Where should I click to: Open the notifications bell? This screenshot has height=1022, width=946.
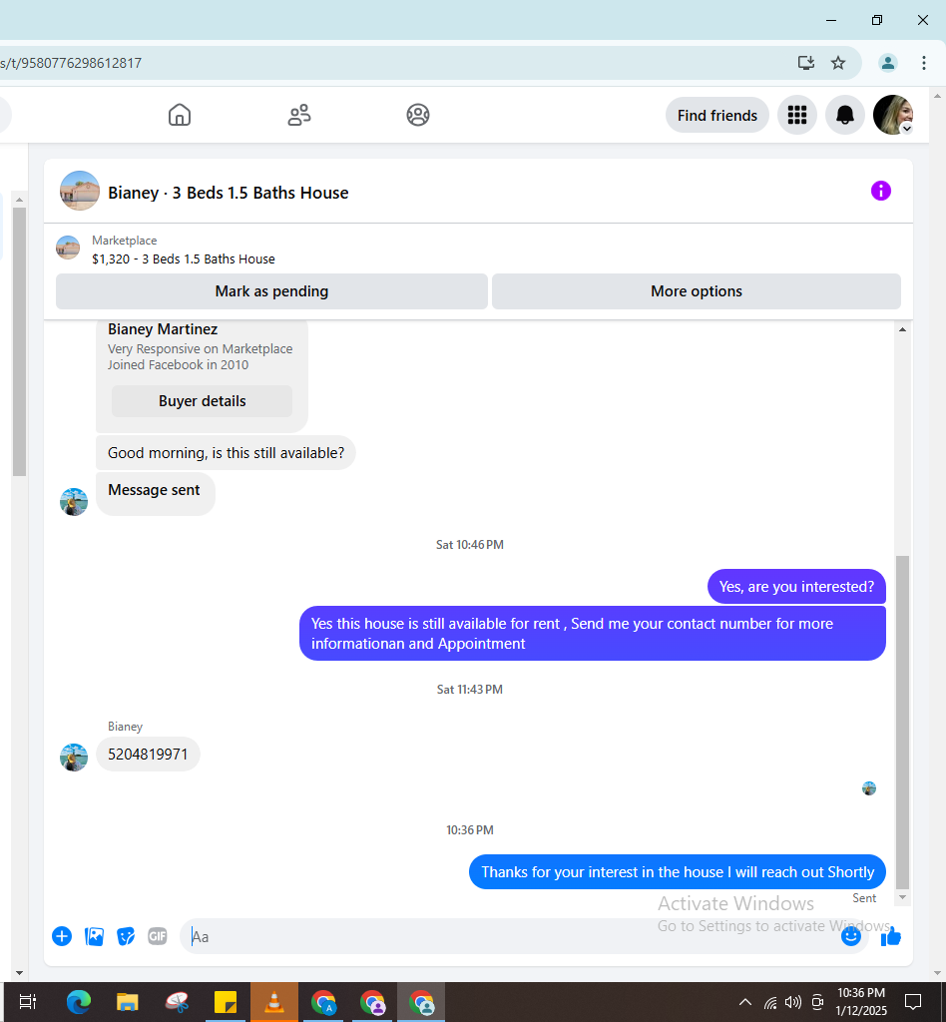844,116
